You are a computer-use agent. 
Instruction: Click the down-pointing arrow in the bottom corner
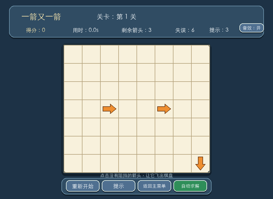200,163
